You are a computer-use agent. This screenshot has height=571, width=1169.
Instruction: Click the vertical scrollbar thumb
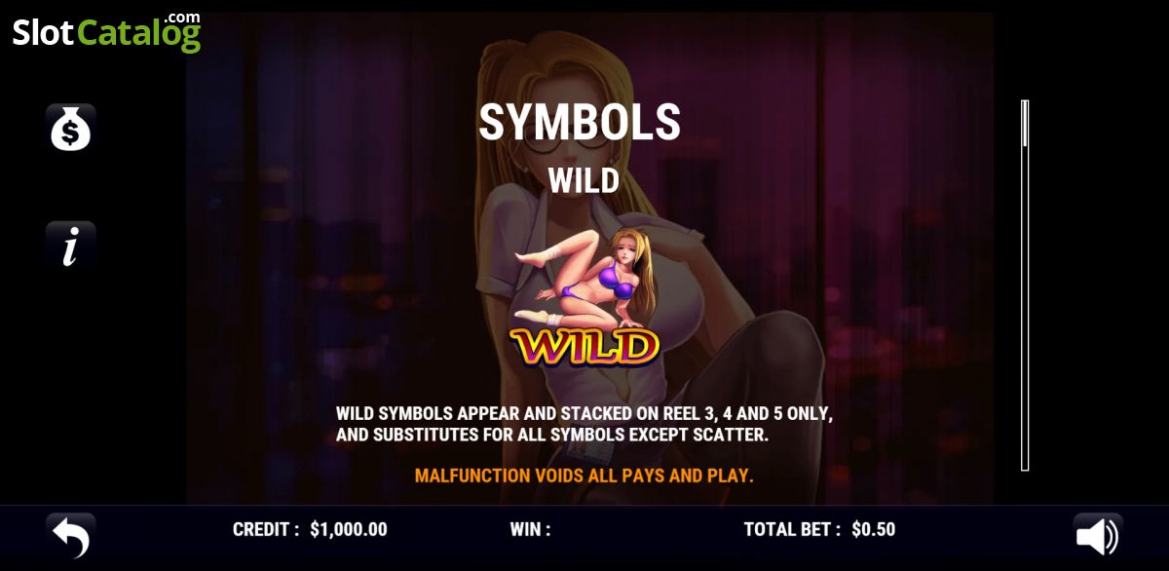pyautogui.click(x=1025, y=124)
